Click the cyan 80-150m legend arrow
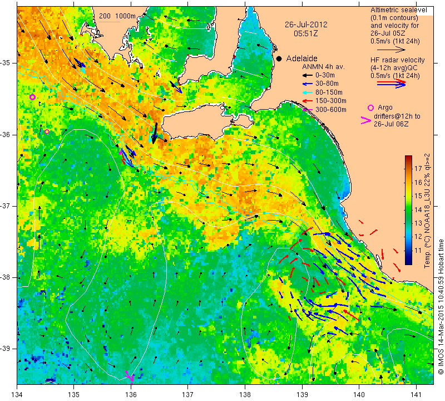The height and width of the screenshot is (401, 445). [307, 92]
